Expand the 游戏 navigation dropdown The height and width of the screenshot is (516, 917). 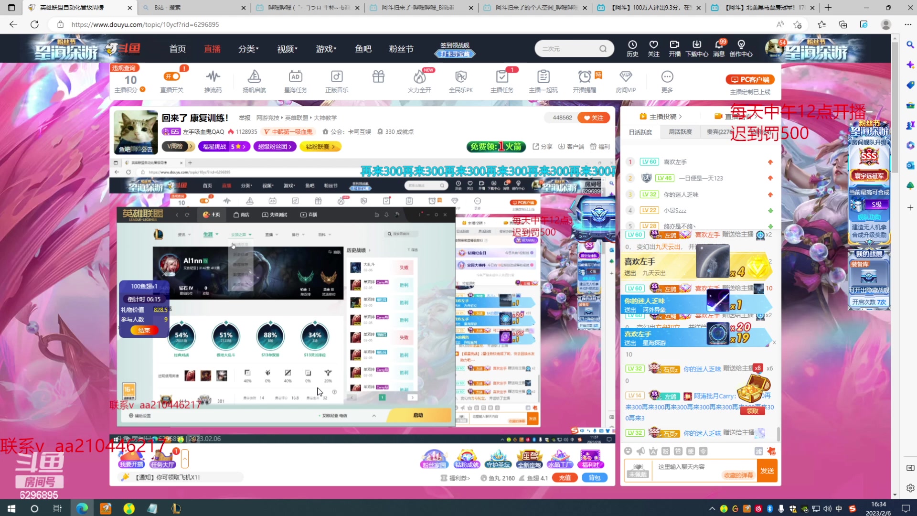click(x=326, y=49)
